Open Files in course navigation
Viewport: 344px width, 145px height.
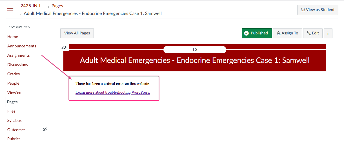[11, 111]
